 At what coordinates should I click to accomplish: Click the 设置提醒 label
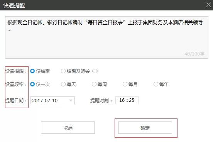pos(16,71)
